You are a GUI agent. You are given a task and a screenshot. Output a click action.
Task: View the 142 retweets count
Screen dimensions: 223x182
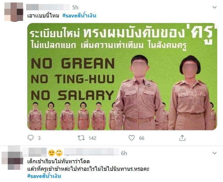[x=92, y=138]
